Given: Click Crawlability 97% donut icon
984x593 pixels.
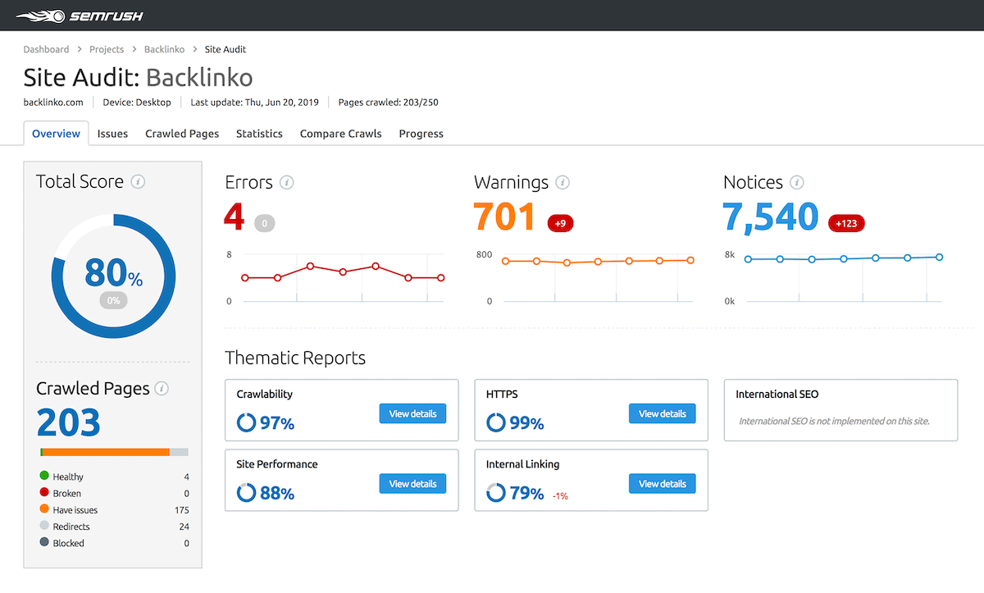Looking at the screenshot, I should click(246, 422).
